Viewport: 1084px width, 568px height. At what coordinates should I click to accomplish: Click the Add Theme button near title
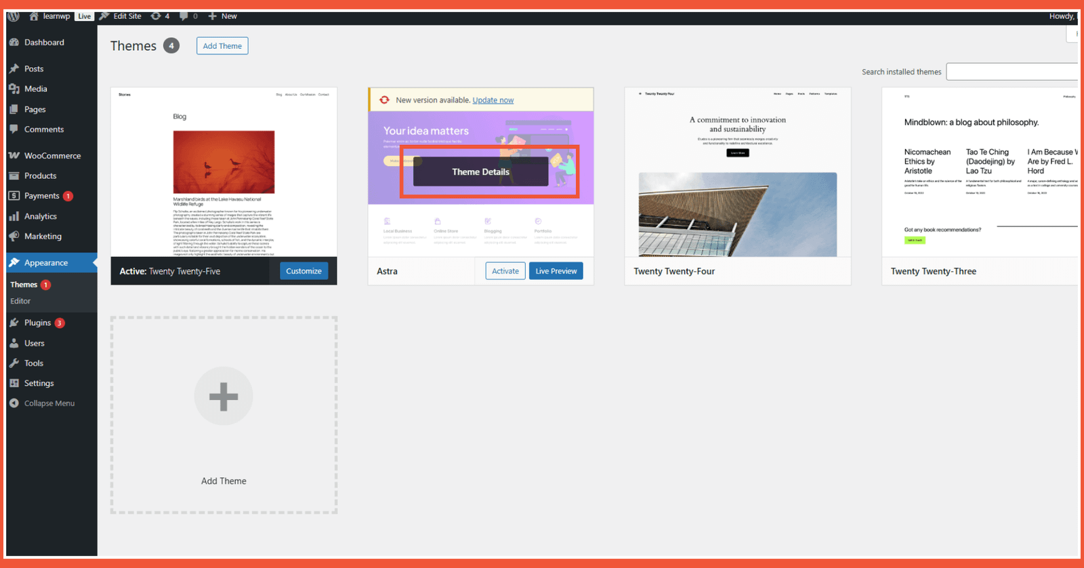tap(222, 46)
